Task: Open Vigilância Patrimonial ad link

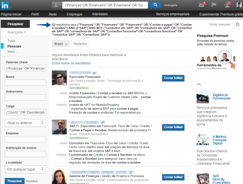Action: pyautogui.click(x=221, y=97)
